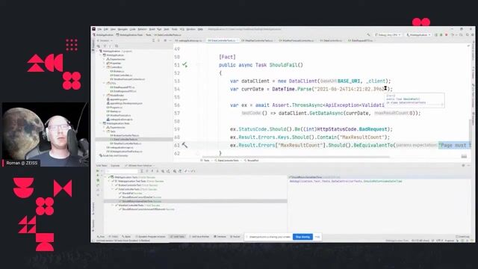Expand the Properties node in solution tree
This screenshot has width=478, height=269.
click(104, 63)
